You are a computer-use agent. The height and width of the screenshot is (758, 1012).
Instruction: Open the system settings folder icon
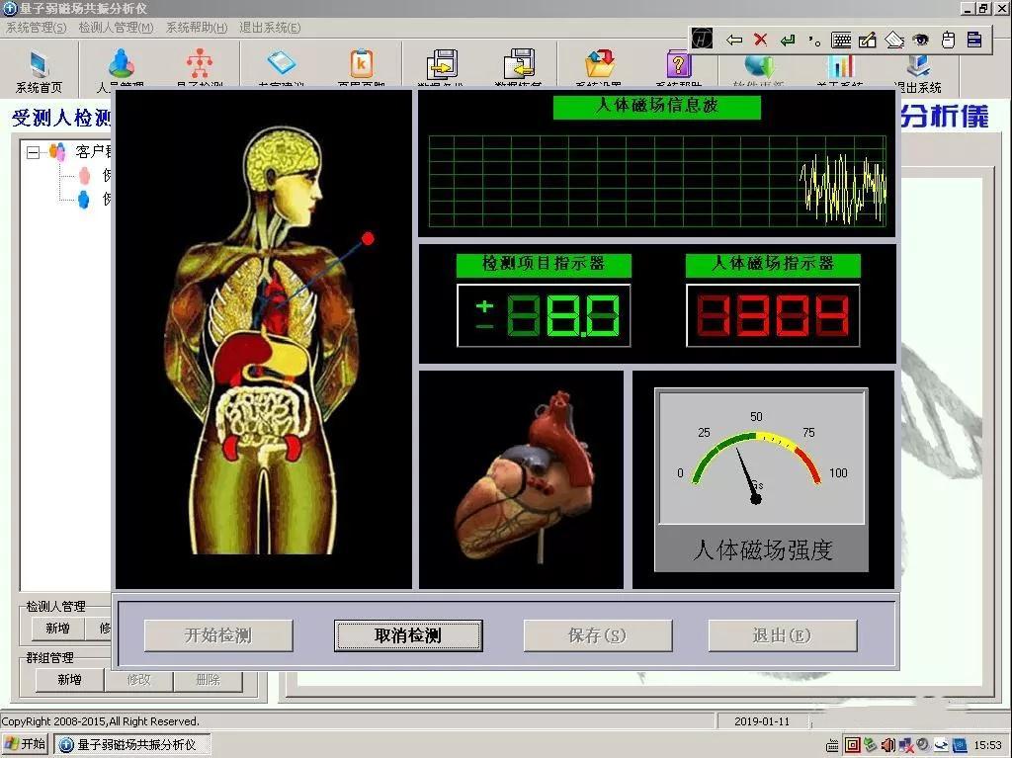click(599, 65)
